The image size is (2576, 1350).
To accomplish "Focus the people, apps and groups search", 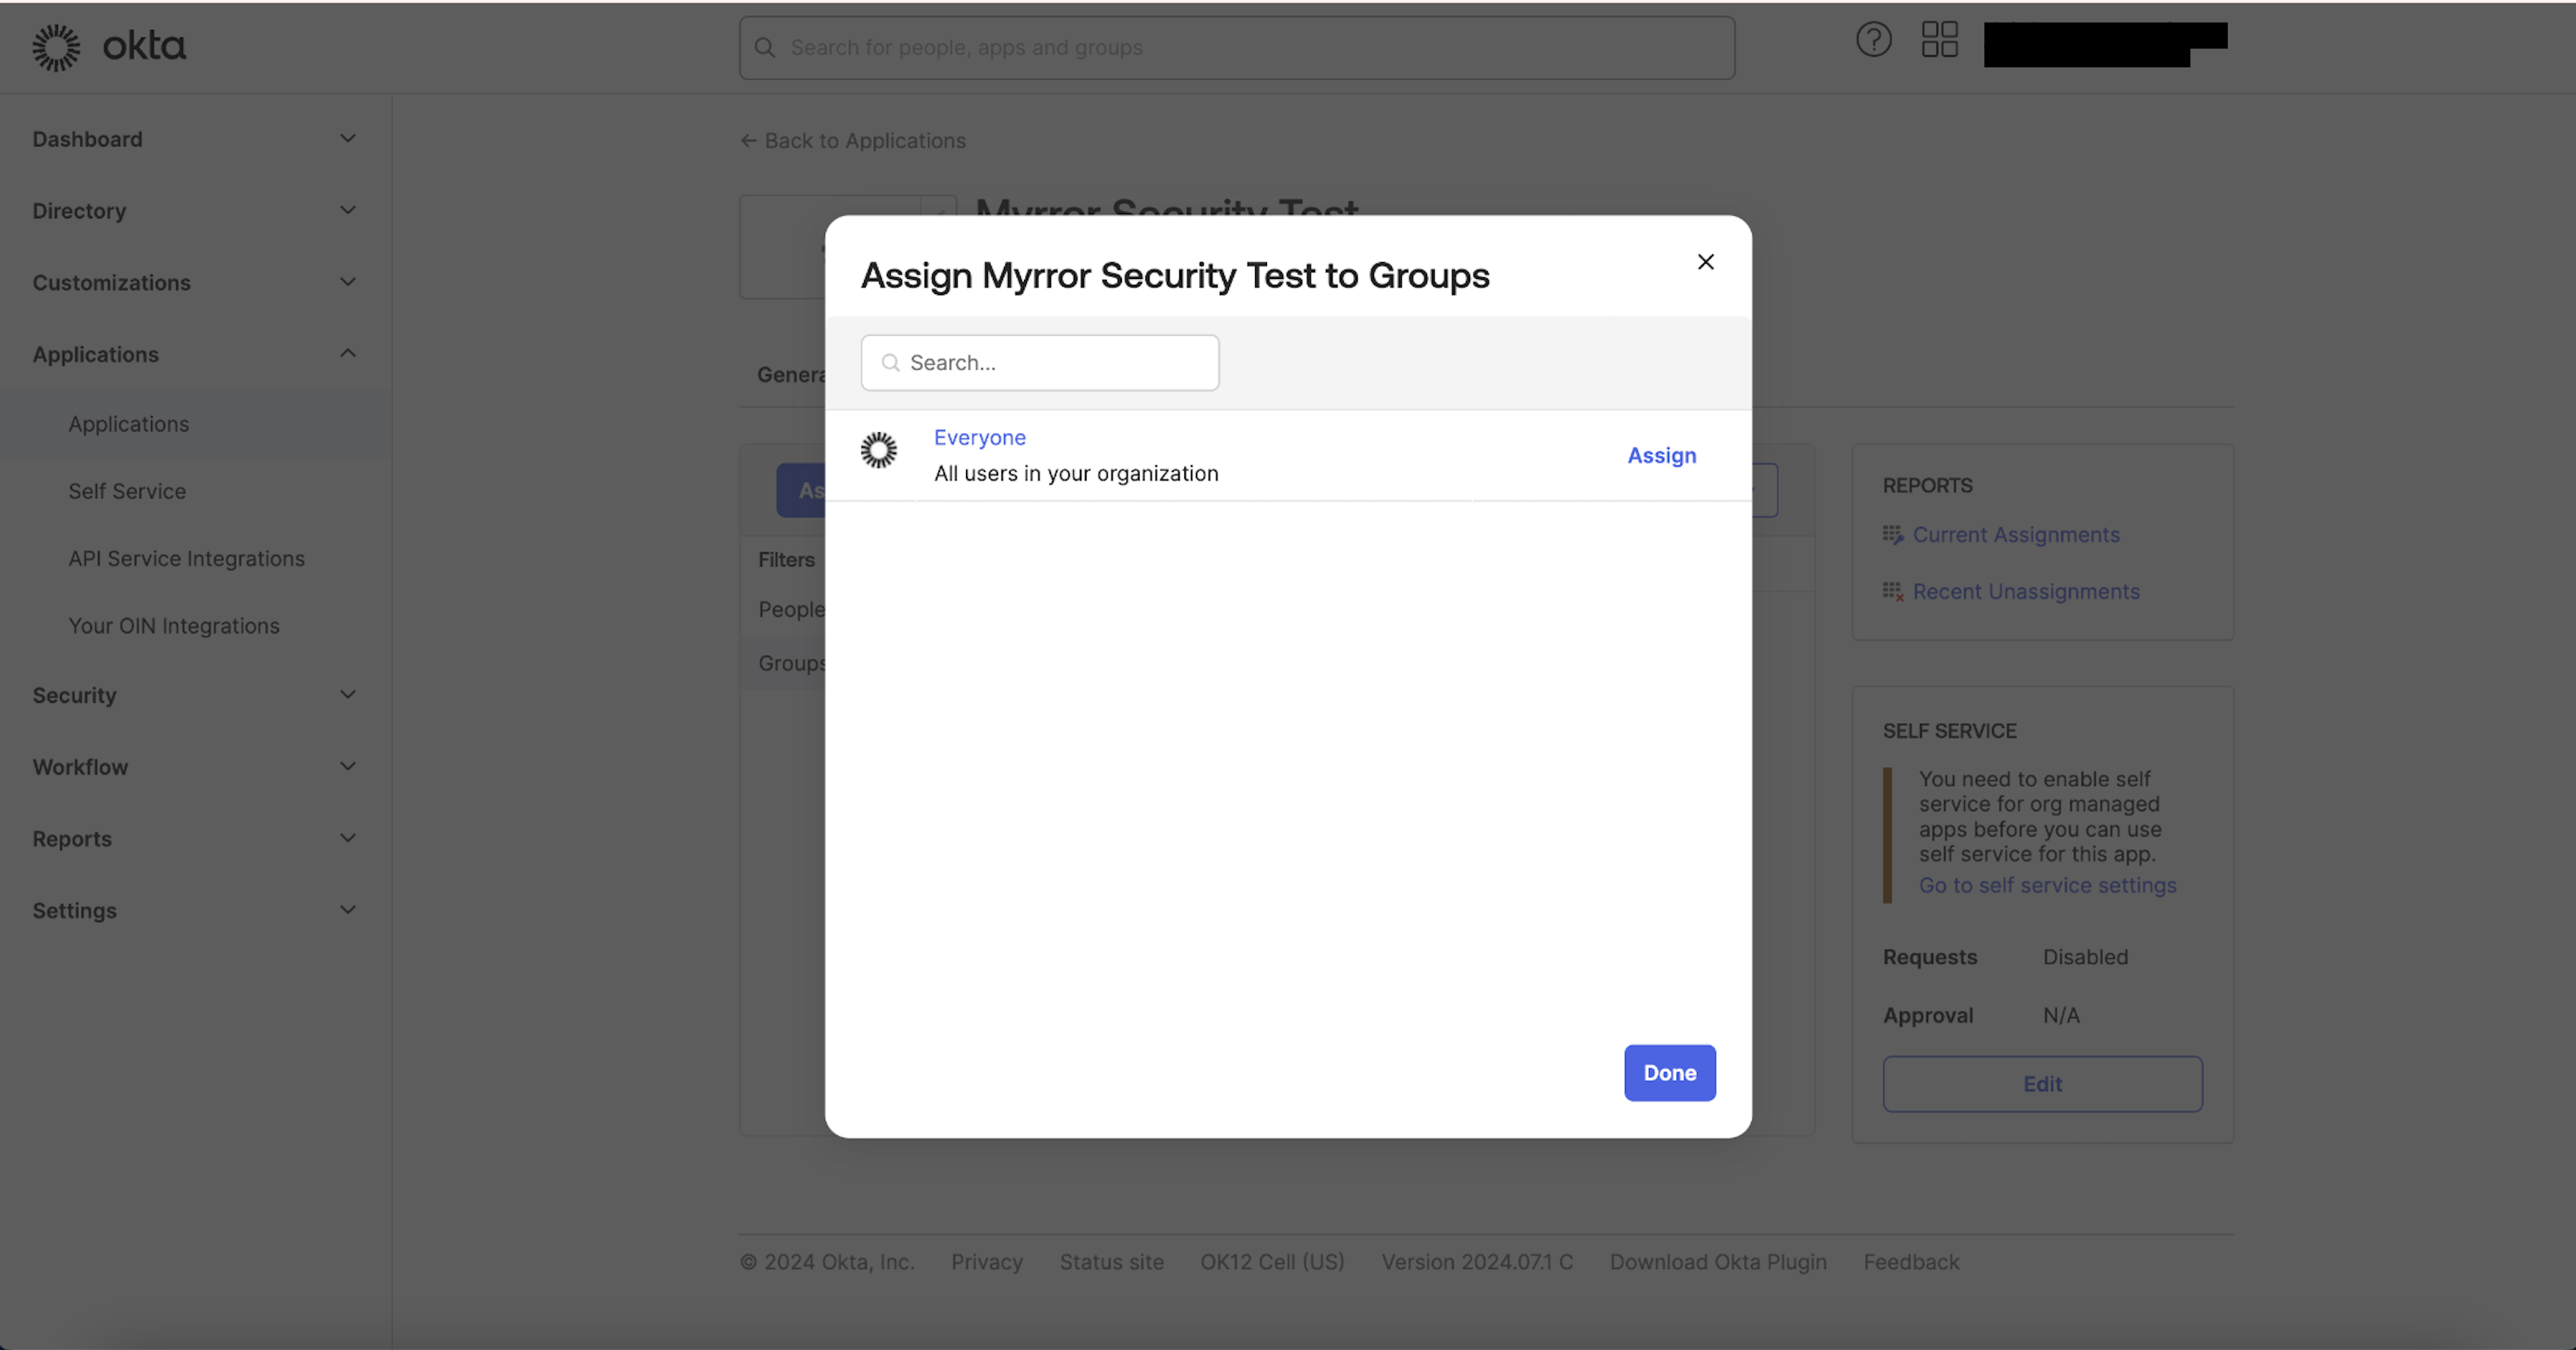I will tap(1236, 48).
